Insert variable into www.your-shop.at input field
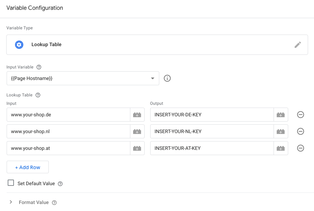Viewport: 314px width, 211px height. (x=137, y=148)
